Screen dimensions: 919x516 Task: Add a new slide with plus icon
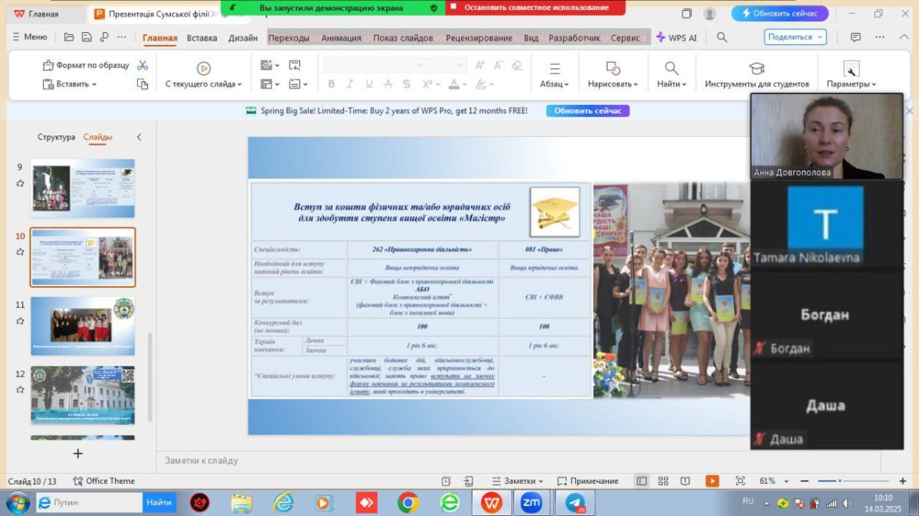click(77, 453)
